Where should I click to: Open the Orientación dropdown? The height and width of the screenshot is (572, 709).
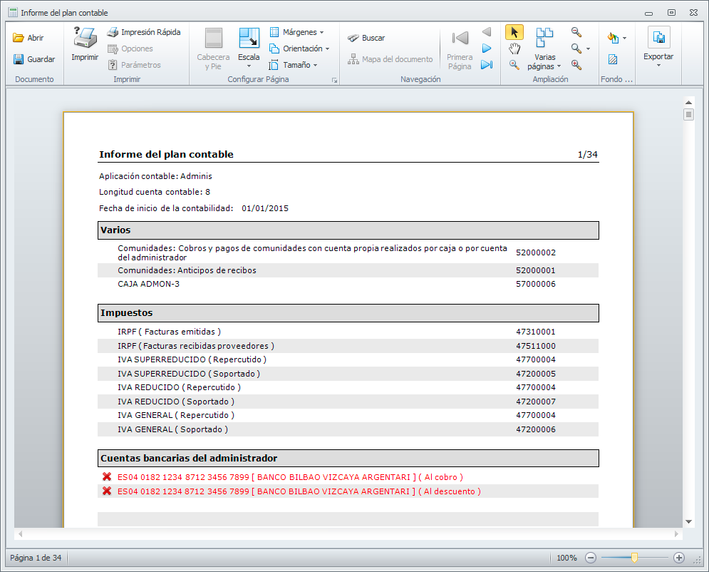click(x=300, y=48)
